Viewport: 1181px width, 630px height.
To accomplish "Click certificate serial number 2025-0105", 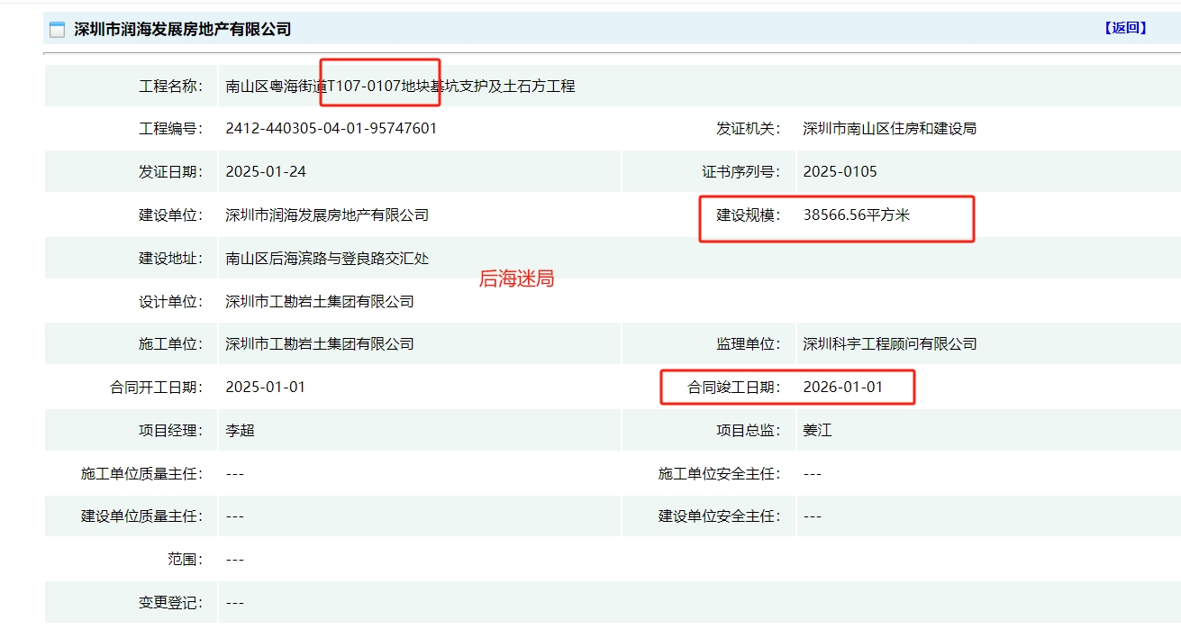I will pyautogui.click(x=840, y=172).
